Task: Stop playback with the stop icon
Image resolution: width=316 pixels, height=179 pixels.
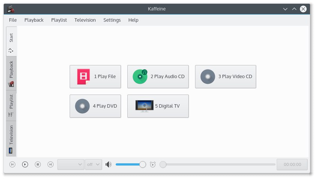Action: (x=38, y=164)
